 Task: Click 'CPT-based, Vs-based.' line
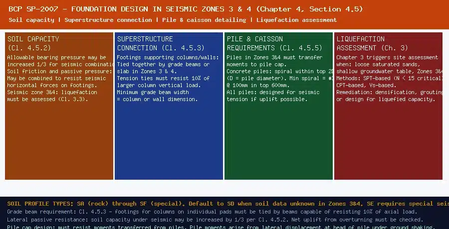(366, 85)
